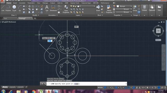Viewport: 167px width, 93px height.
Task: Select the Circle tool
Action: click(14, 8)
